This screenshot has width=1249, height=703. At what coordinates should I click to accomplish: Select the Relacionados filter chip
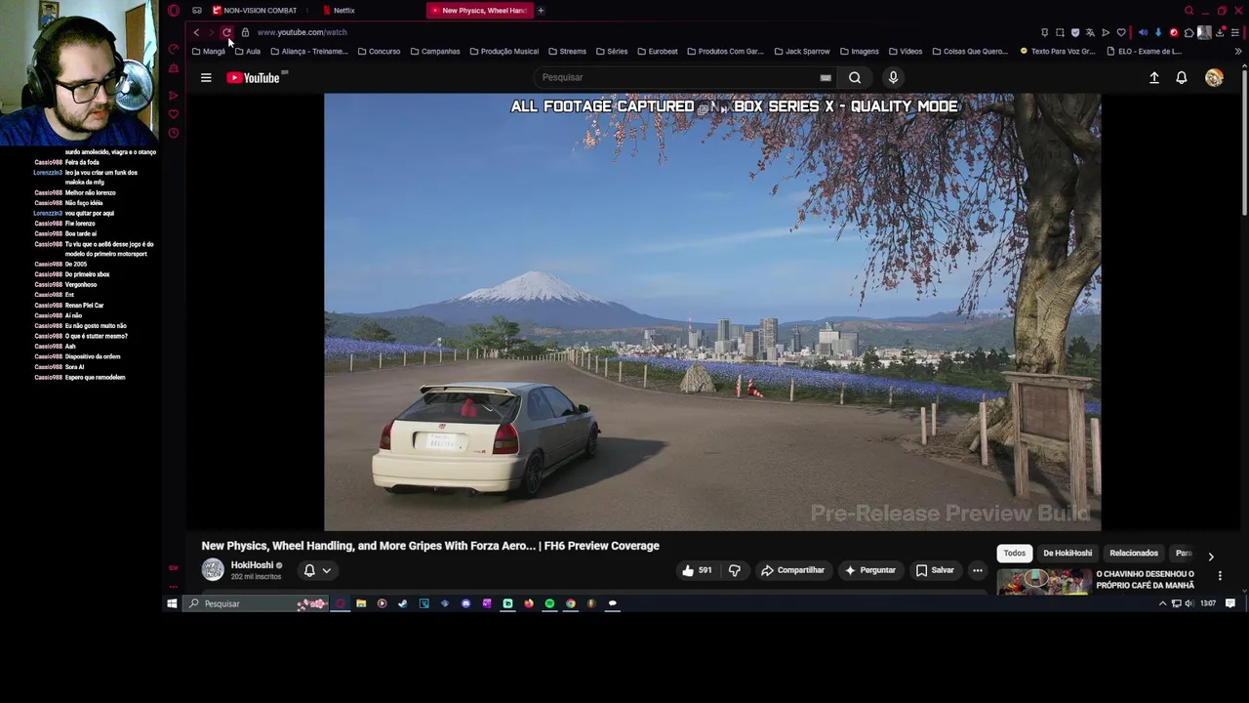(1134, 553)
